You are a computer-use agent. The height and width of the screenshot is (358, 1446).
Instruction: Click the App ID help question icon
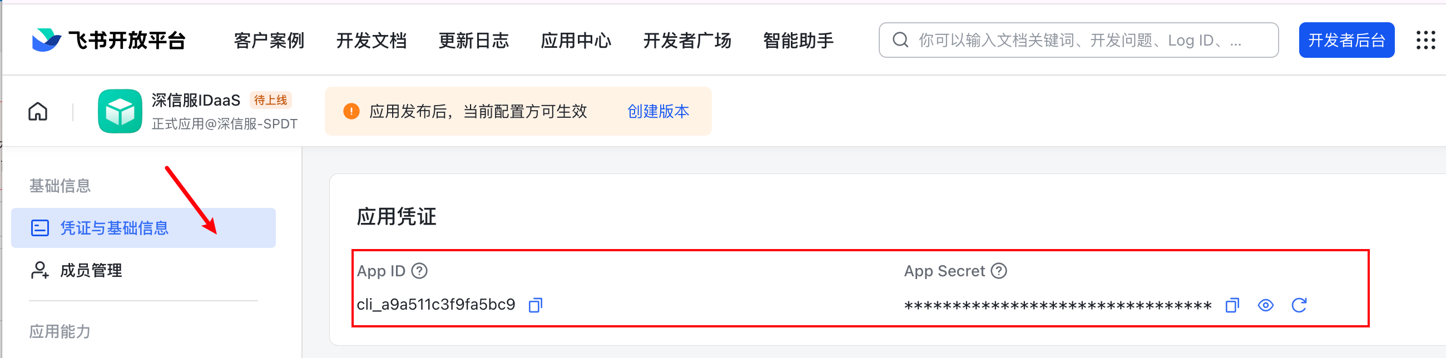(x=419, y=271)
